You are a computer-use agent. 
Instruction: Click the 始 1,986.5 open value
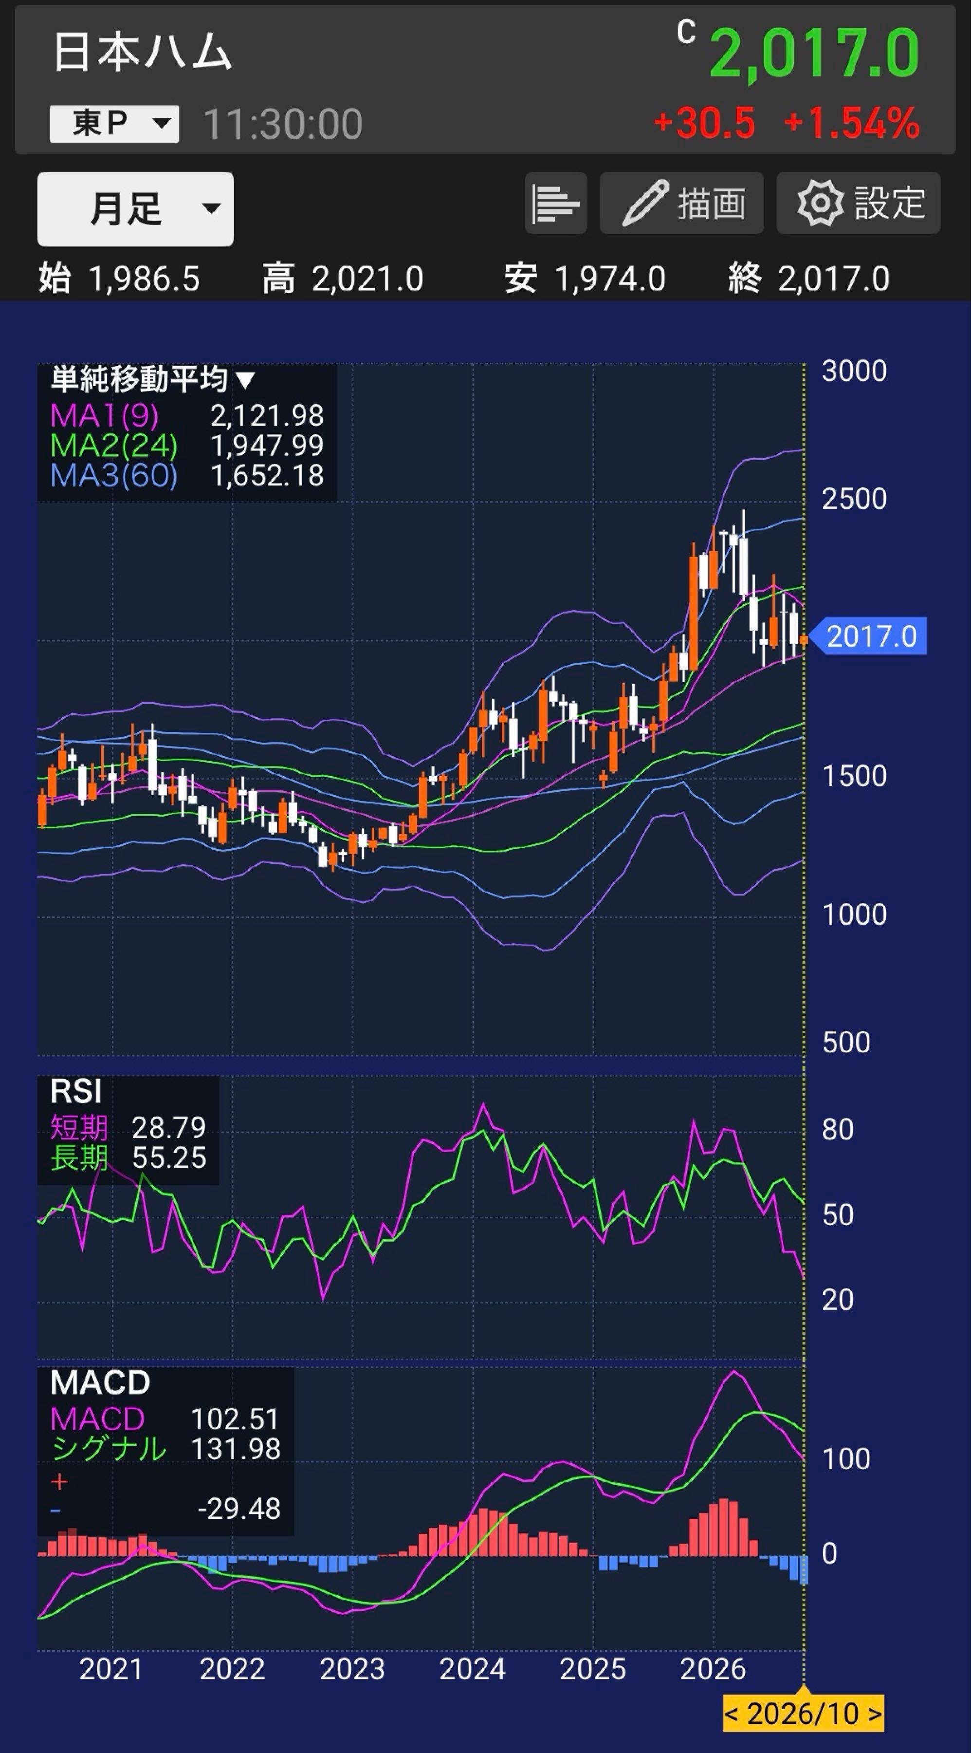pyautogui.click(x=119, y=279)
